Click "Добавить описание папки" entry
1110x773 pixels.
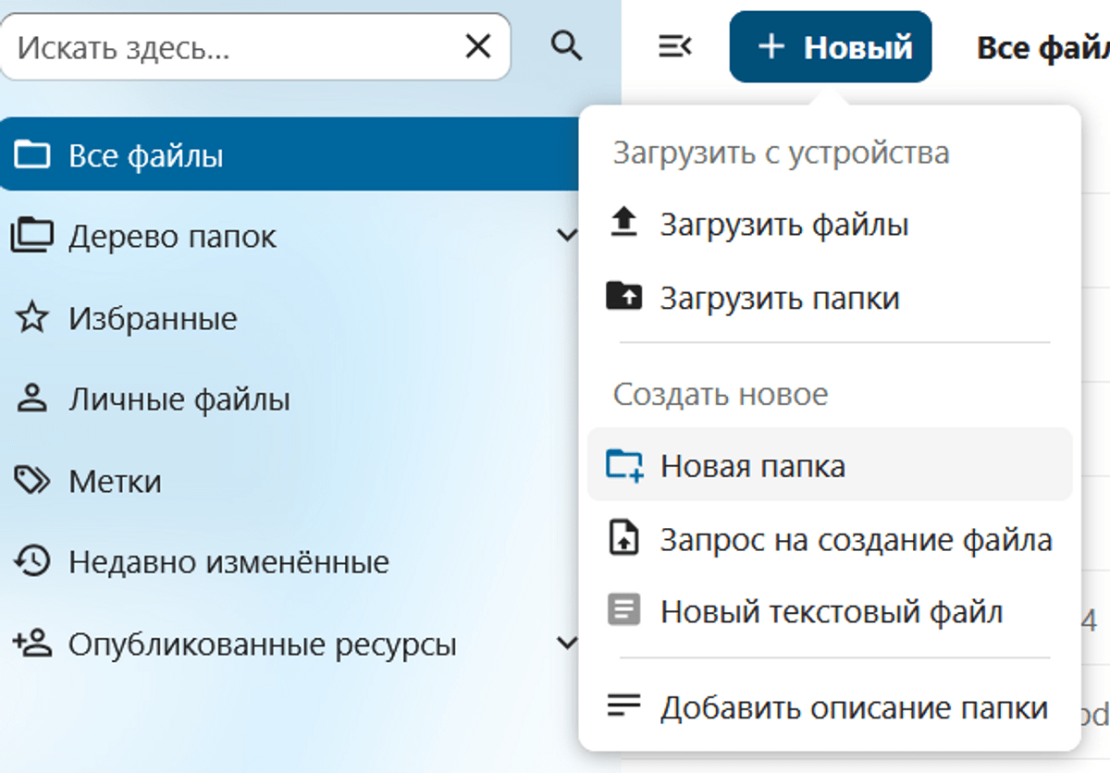click(x=853, y=708)
